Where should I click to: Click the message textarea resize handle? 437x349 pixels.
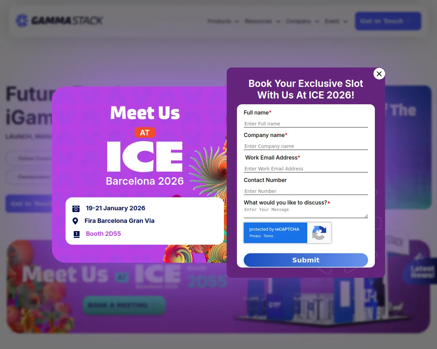click(366, 216)
